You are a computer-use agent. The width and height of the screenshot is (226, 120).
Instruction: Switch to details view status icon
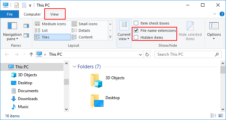click(213, 116)
